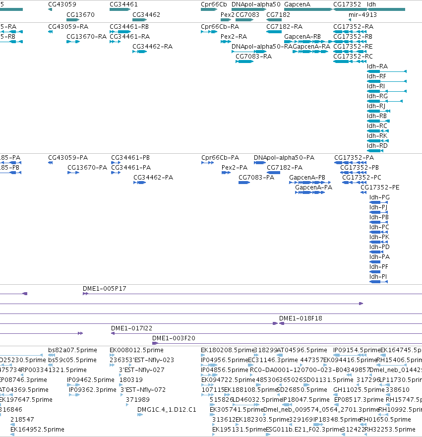Click transcript label Idh-RK
422x437 pixels.
[377, 136]
